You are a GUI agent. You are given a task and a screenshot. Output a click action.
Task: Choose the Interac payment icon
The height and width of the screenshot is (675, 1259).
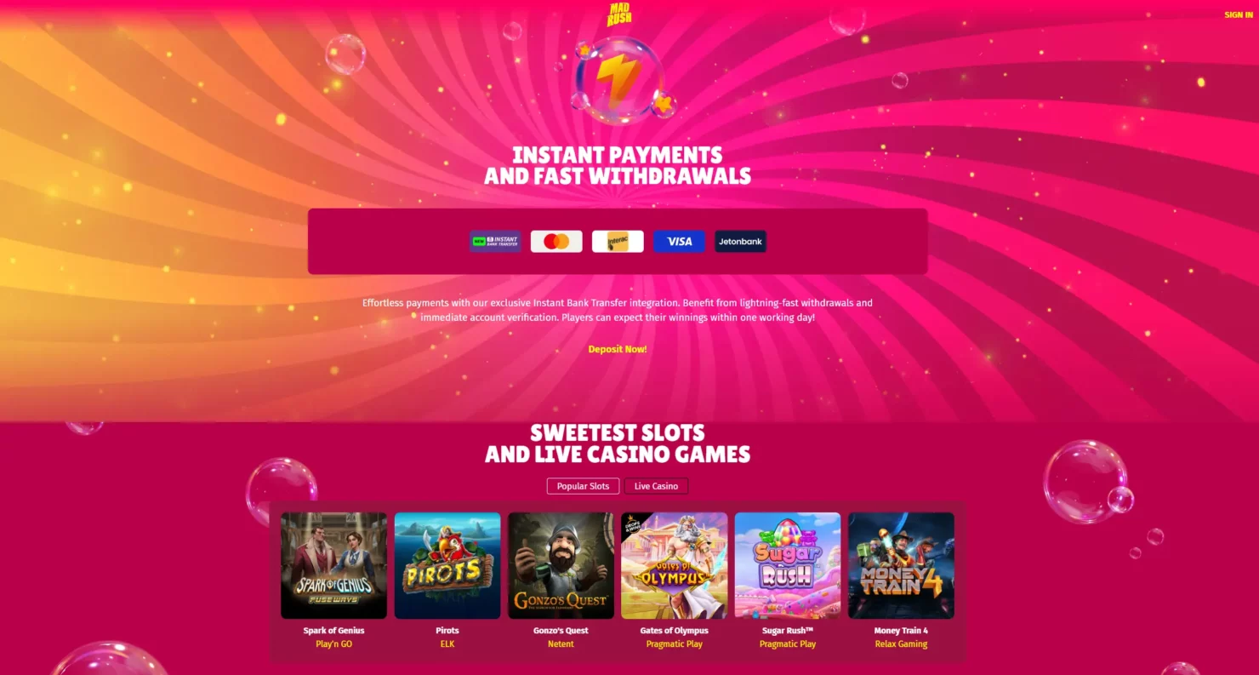(618, 242)
